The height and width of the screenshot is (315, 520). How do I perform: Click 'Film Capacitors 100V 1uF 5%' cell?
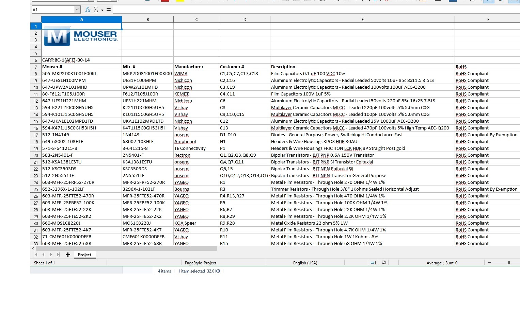pos(363,94)
